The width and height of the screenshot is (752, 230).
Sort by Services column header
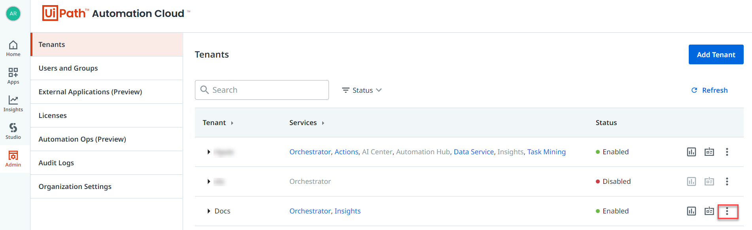coord(307,123)
